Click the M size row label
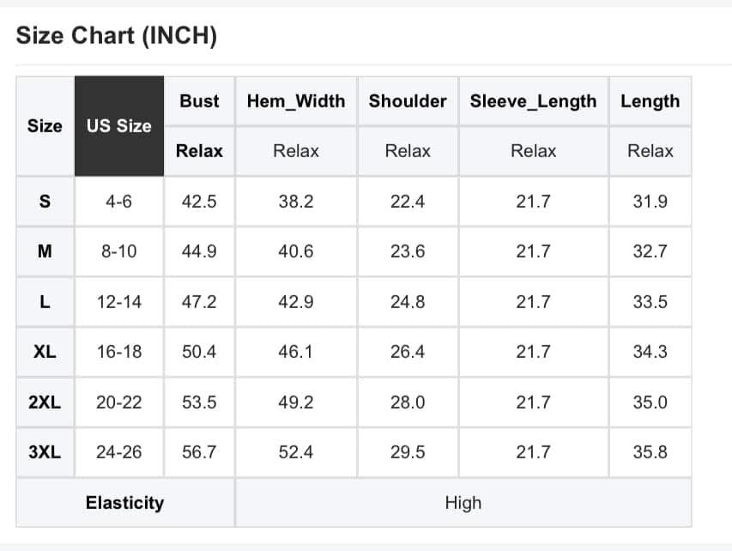 45,251
